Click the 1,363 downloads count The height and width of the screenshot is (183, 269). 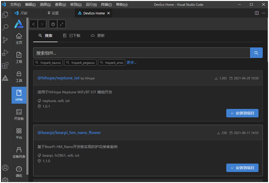coord(223,78)
